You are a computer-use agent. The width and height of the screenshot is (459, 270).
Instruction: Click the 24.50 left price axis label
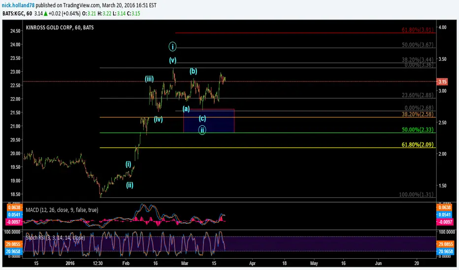point(15,31)
